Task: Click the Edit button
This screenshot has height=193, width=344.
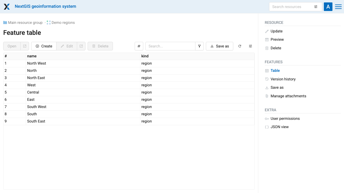Action: (67, 46)
